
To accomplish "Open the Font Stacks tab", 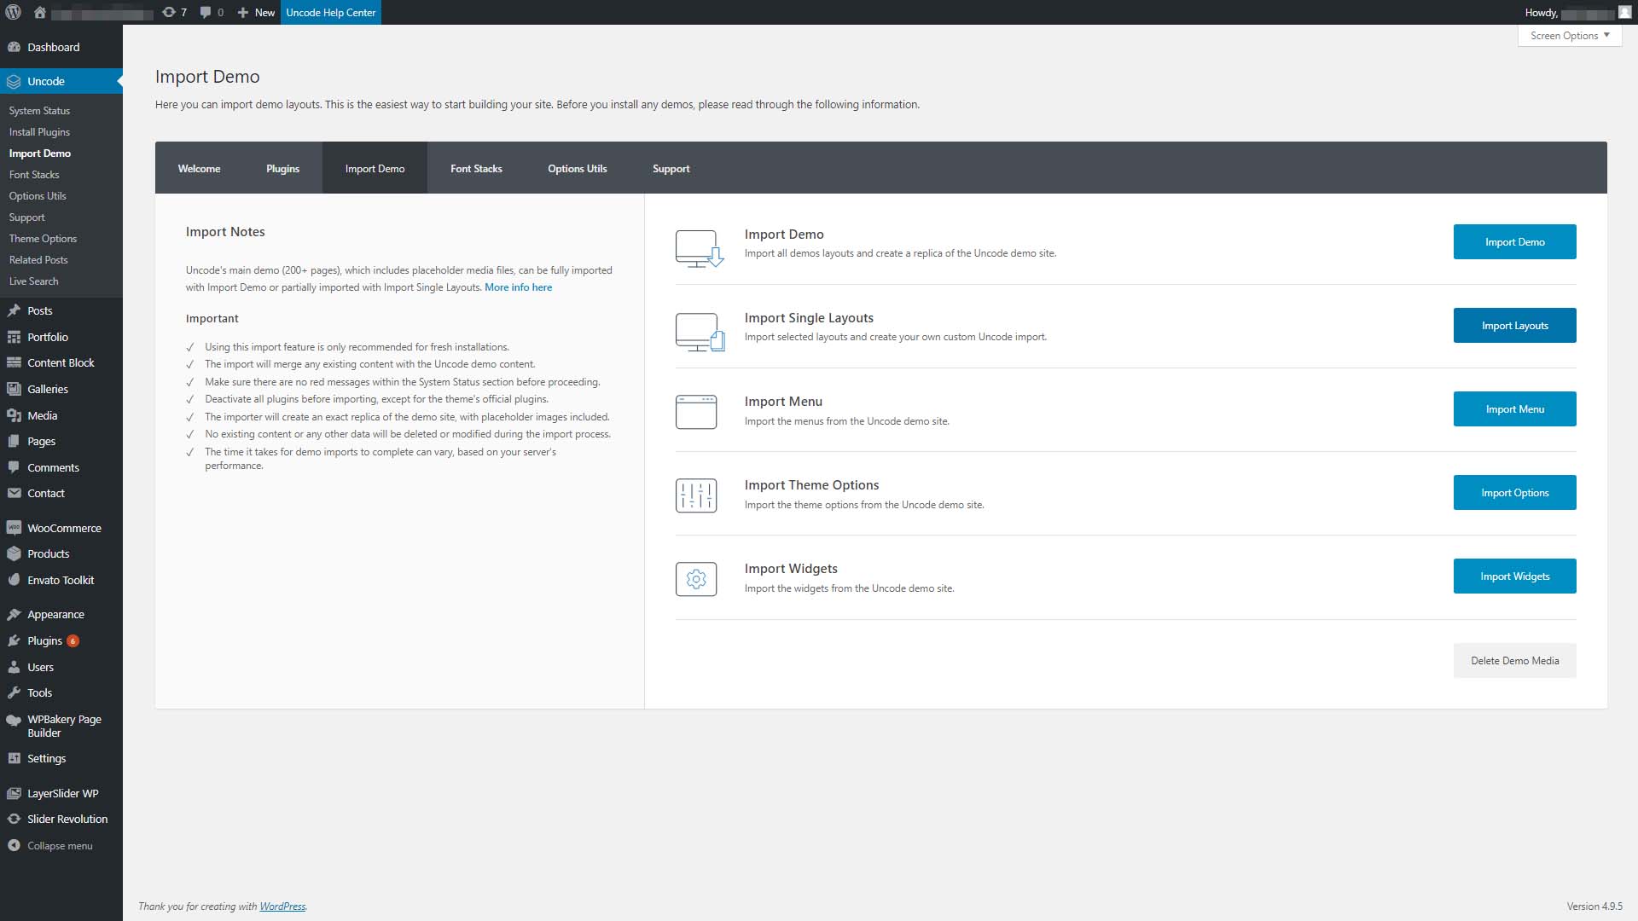I will click(x=476, y=168).
